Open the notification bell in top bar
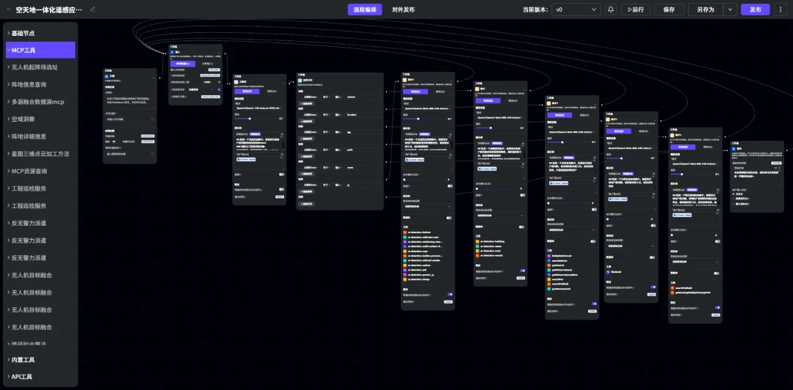793x390 pixels. 611,10
